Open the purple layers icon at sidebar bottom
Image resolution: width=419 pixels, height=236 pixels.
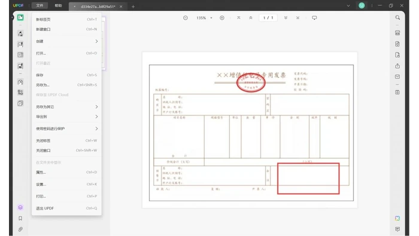click(20, 207)
